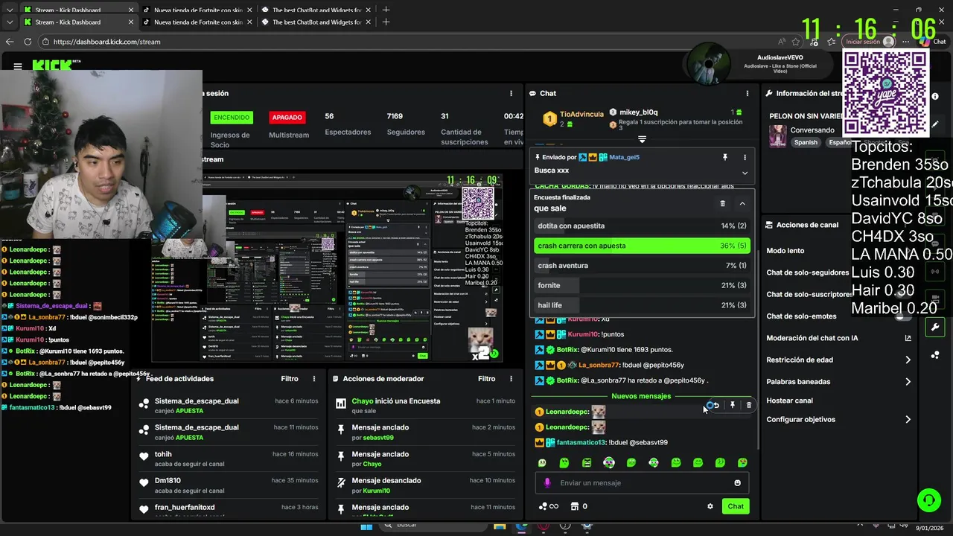Open session panel three-dot menu
Screen dimensions: 953x536
coord(511,93)
